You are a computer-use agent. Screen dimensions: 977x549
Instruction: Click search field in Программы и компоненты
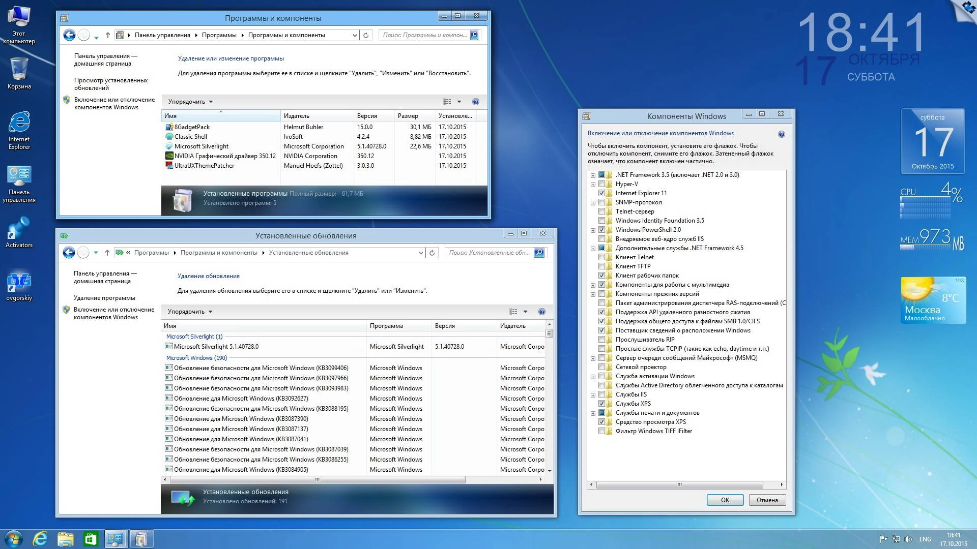424,35
